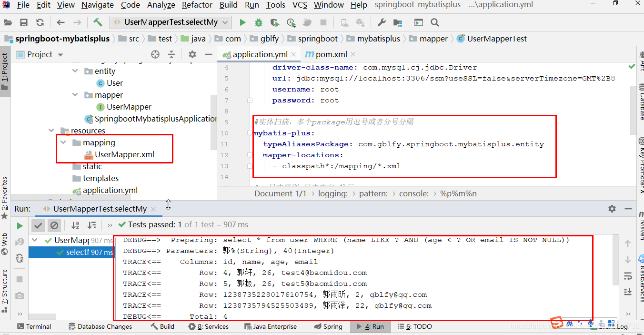Start debugging with the Debug icon
644x335 pixels.
click(x=259, y=22)
